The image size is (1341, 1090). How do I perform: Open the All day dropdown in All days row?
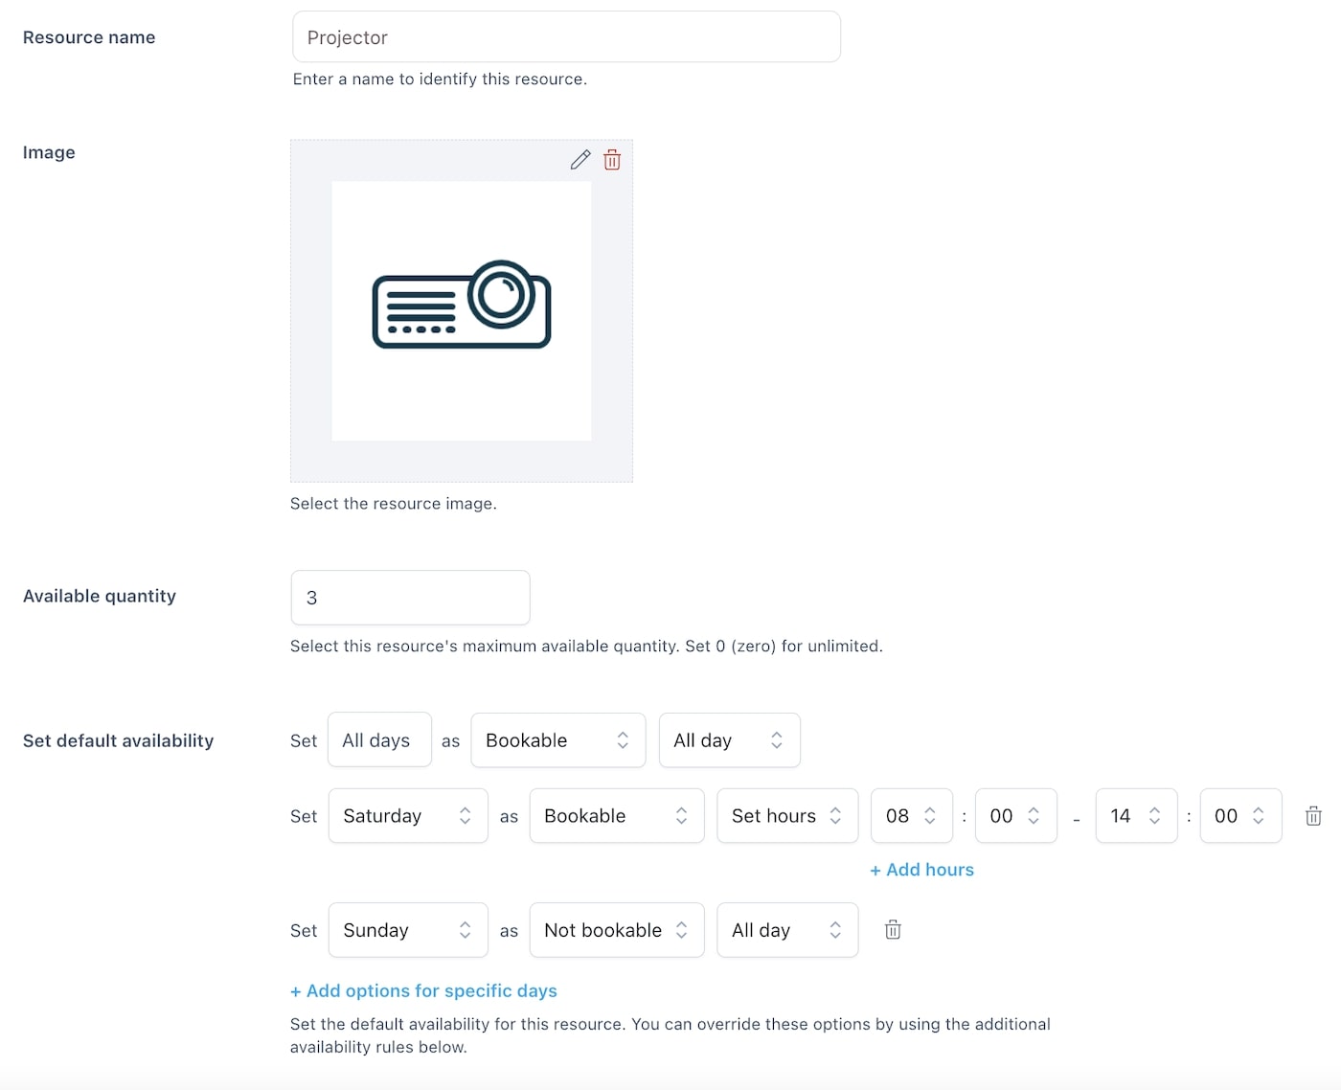[729, 740]
